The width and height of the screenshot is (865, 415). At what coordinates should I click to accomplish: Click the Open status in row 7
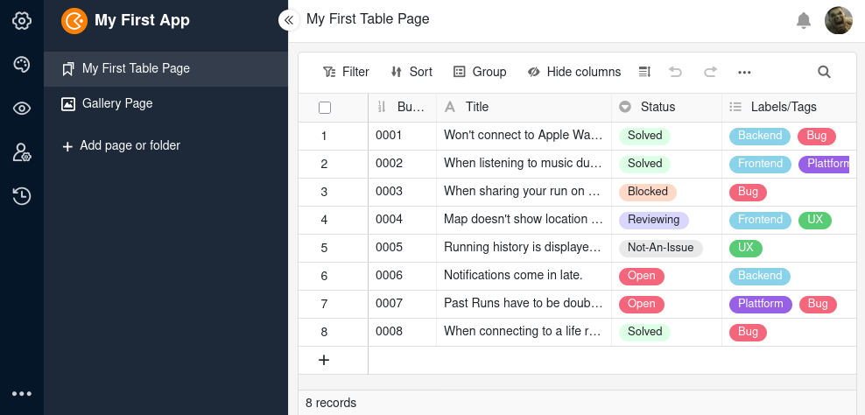[x=642, y=304]
